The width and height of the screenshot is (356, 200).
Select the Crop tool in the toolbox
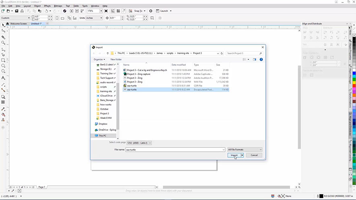click(x=3, y=37)
